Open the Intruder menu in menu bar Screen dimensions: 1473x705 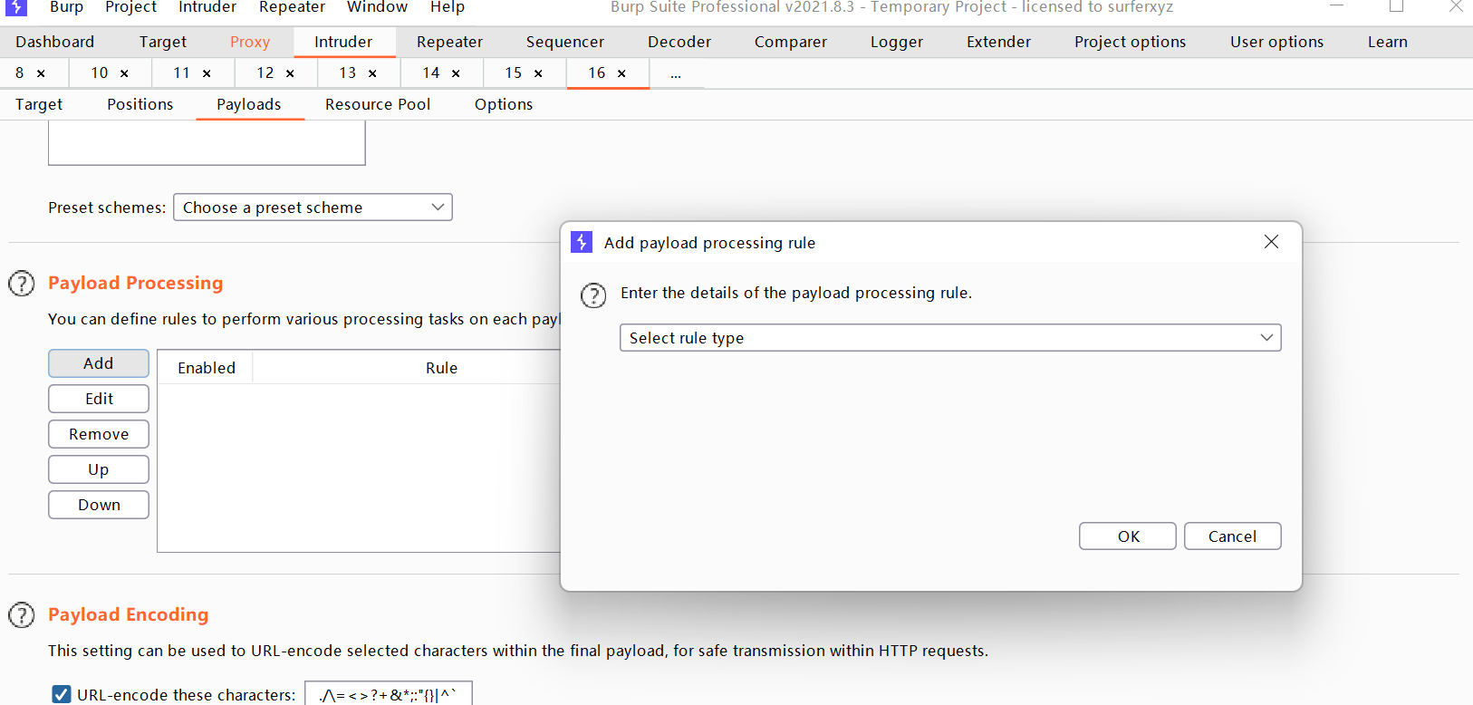click(x=207, y=7)
